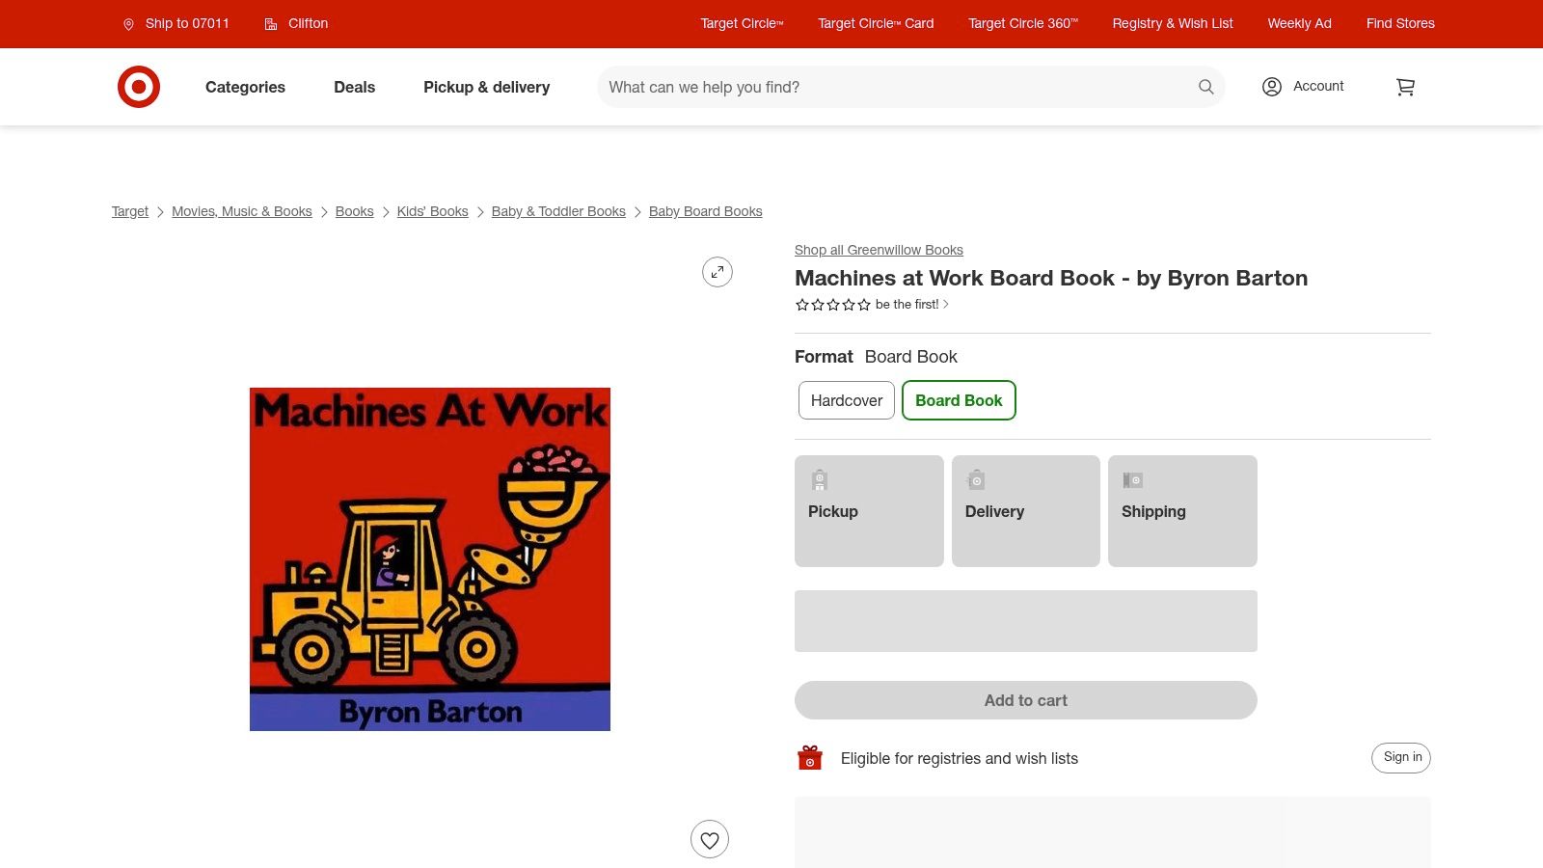This screenshot has height=868, width=1543.
Task: Select the Board Book format option
Action: point(959,400)
